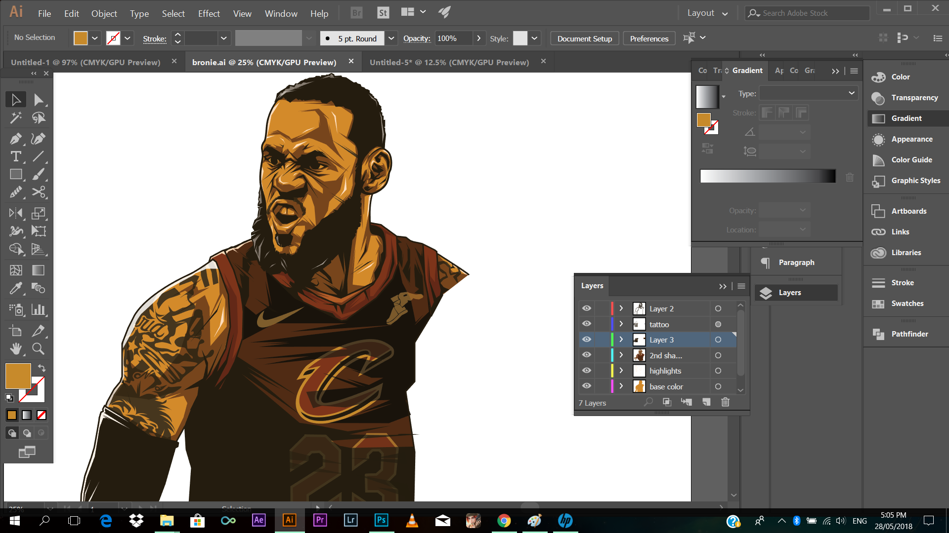Open brush definition 5 pt. Round dropdown

391,38
